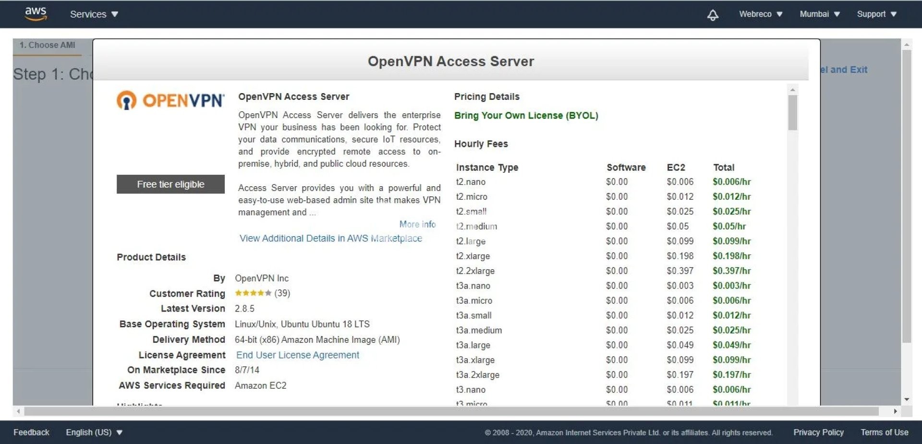This screenshot has width=922, height=444.
Task: Open the End User License Agreement
Action: coord(297,355)
